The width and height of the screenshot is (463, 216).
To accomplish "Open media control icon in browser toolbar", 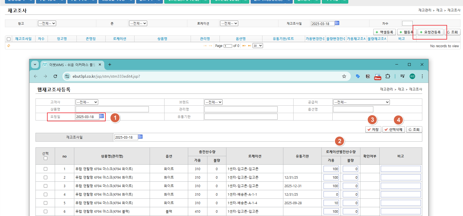I will click(402, 76).
